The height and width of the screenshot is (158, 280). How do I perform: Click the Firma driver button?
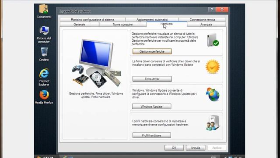pyautogui.click(x=152, y=79)
